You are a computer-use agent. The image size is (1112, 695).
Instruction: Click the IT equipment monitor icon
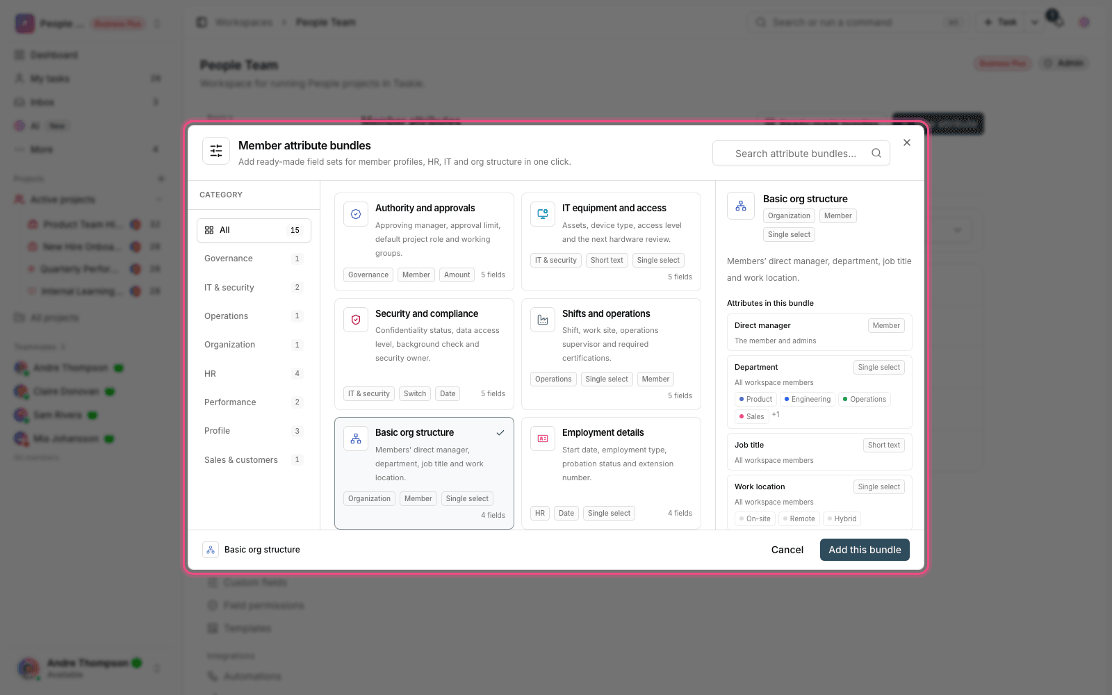tap(543, 214)
